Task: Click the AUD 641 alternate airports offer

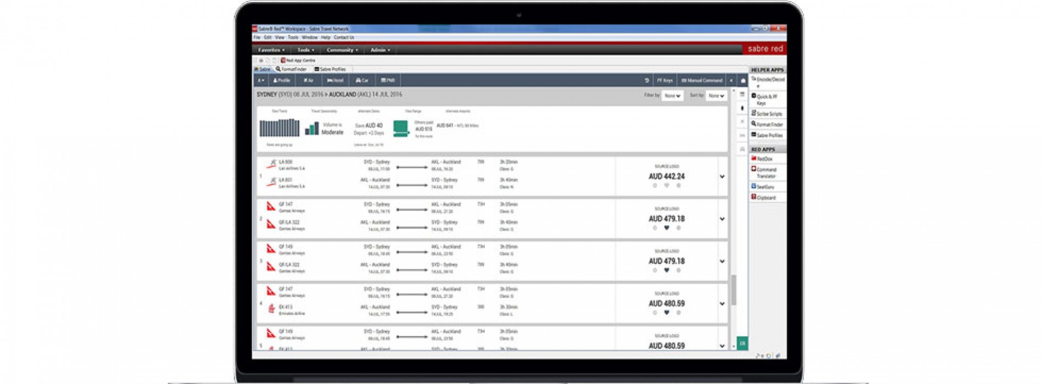Action: 457,126
